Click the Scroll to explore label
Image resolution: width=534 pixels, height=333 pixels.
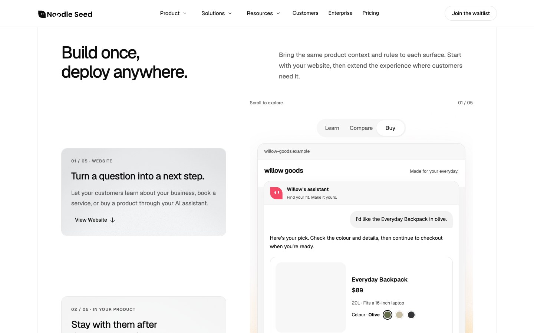click(x=266, y=103)
